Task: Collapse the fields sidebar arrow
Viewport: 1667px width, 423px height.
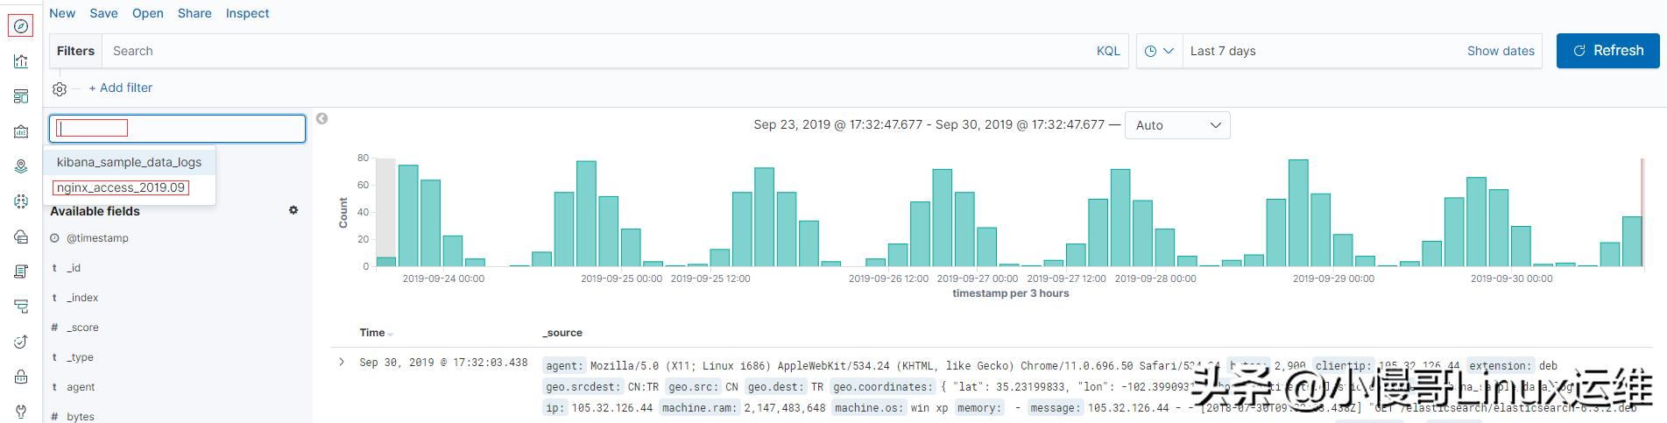Action: (x=321, y=118)
